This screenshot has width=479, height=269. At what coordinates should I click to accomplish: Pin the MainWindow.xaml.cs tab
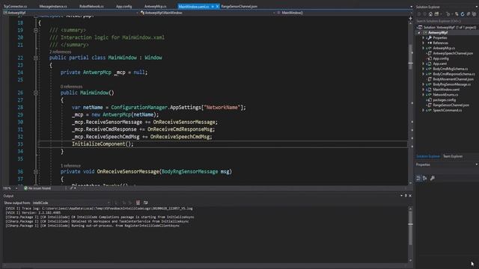point(213,7)
